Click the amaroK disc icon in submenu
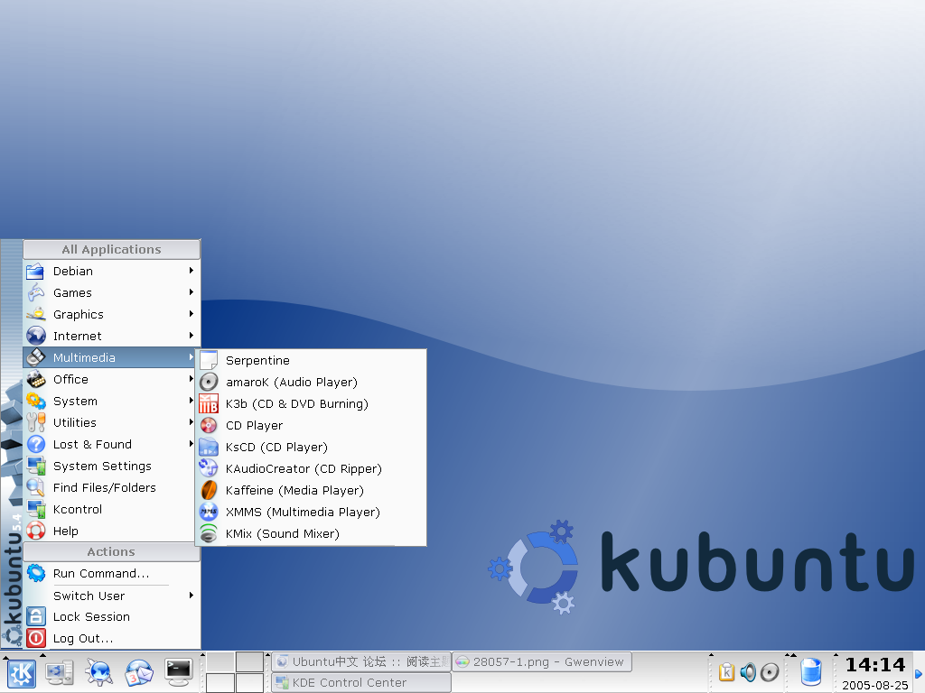This screenshot has width=925, height=693. [209, 382]
